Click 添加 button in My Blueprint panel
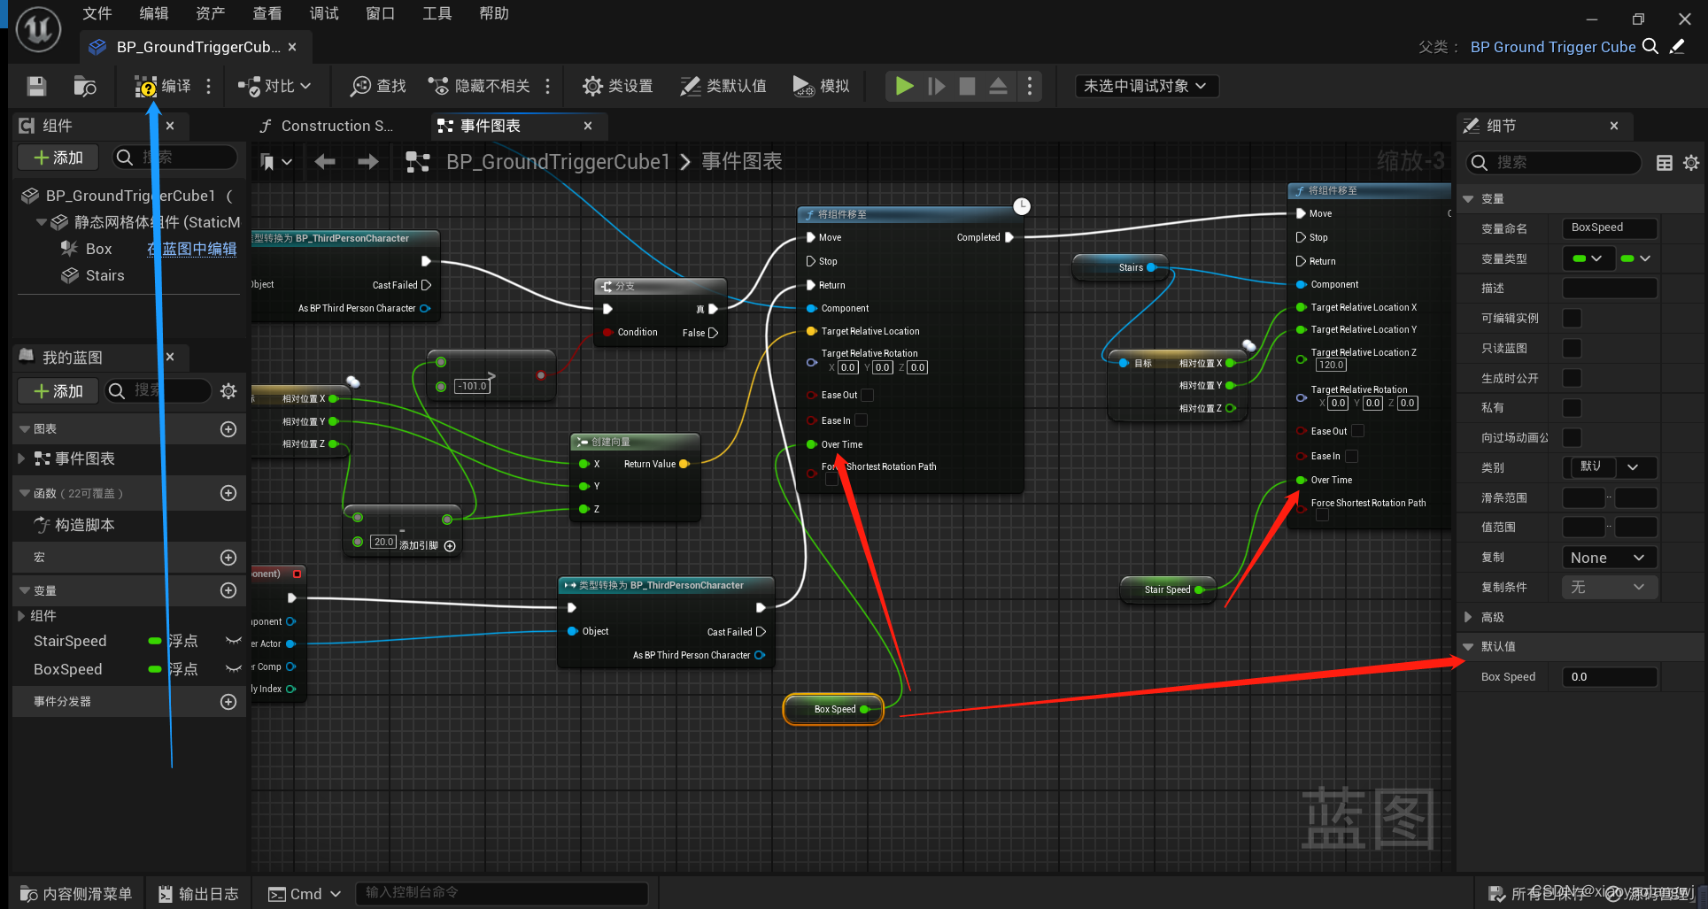The image size is (1708, 909). click(58, 391)
